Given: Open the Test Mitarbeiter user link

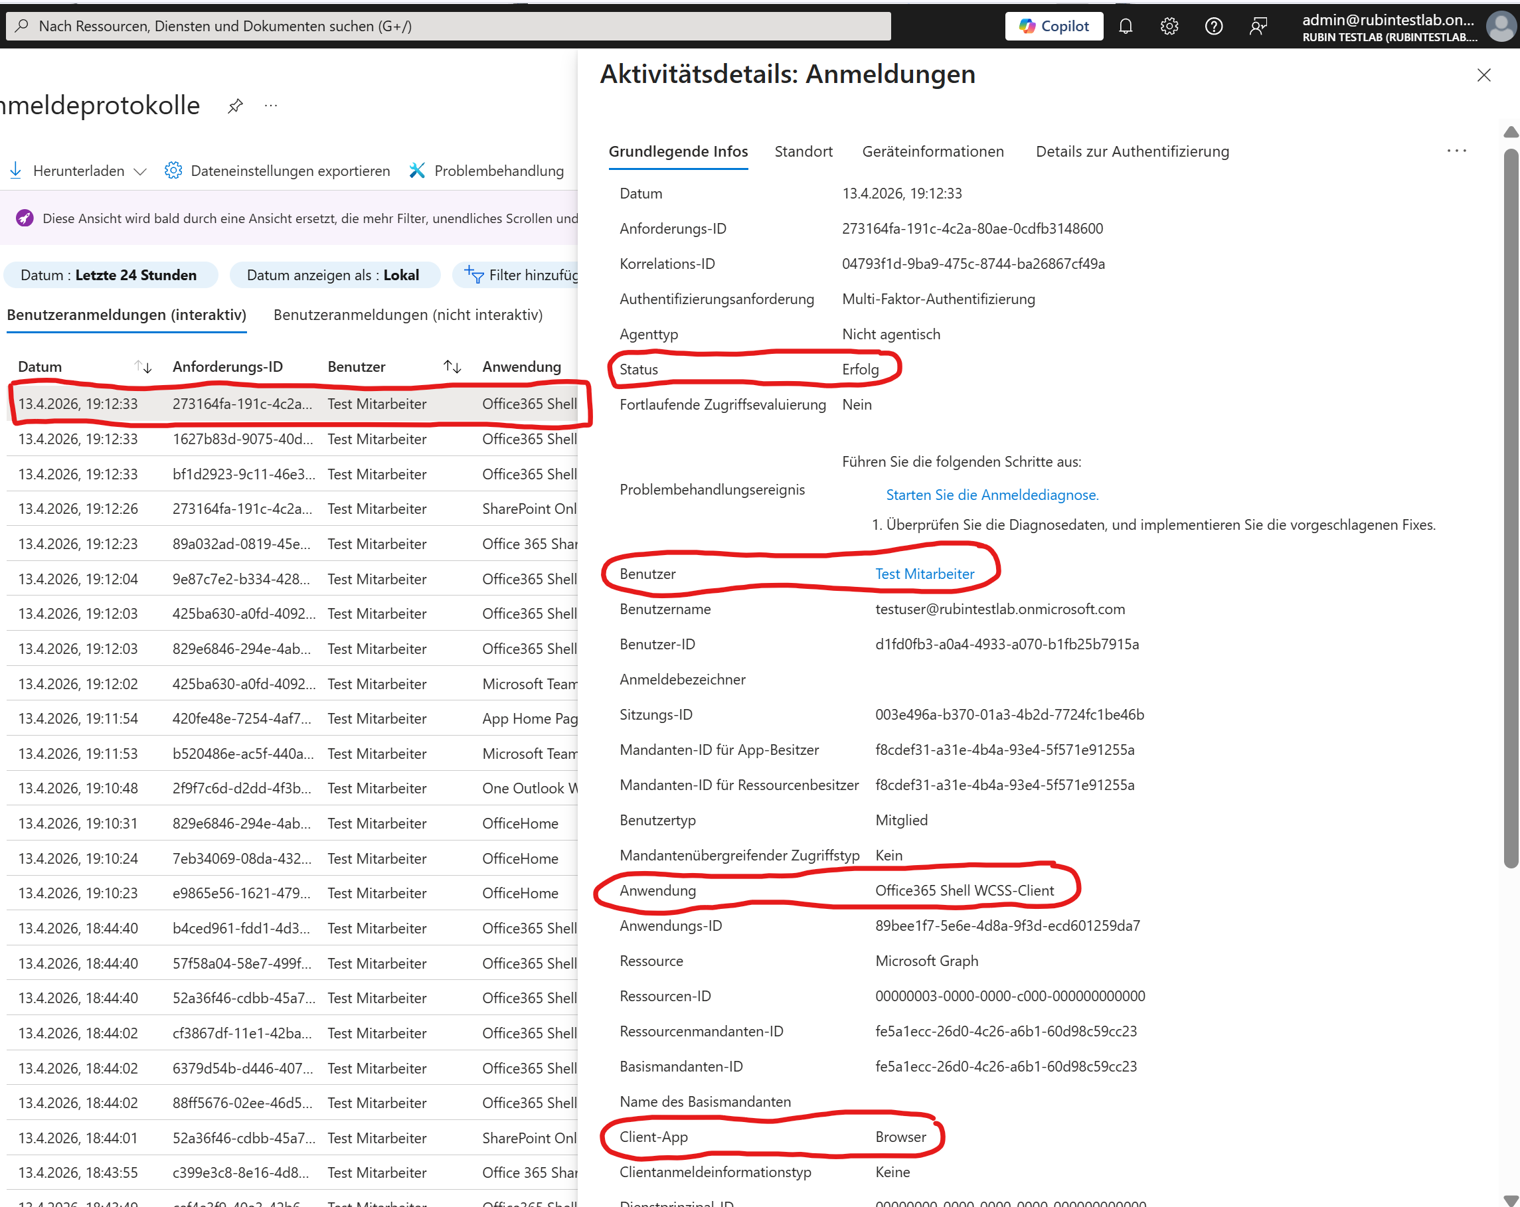Looking at the screenshot, I should click(x=924, y=574).
